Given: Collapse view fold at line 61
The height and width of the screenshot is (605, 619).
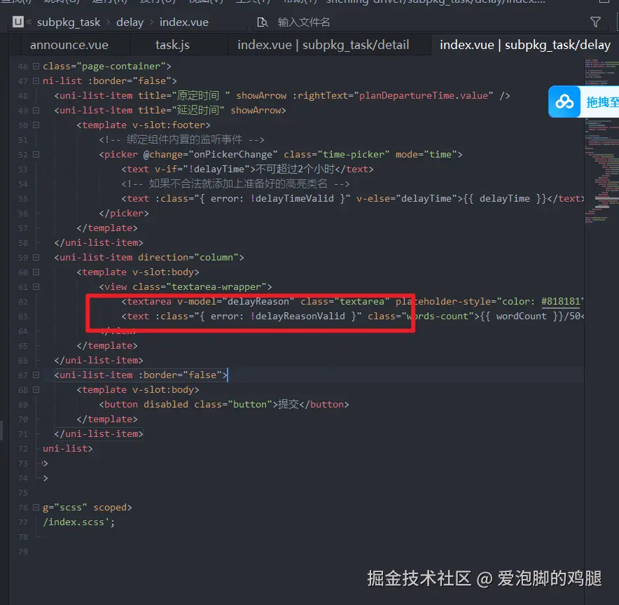Looking at the screenshot, I should (36, 286).
